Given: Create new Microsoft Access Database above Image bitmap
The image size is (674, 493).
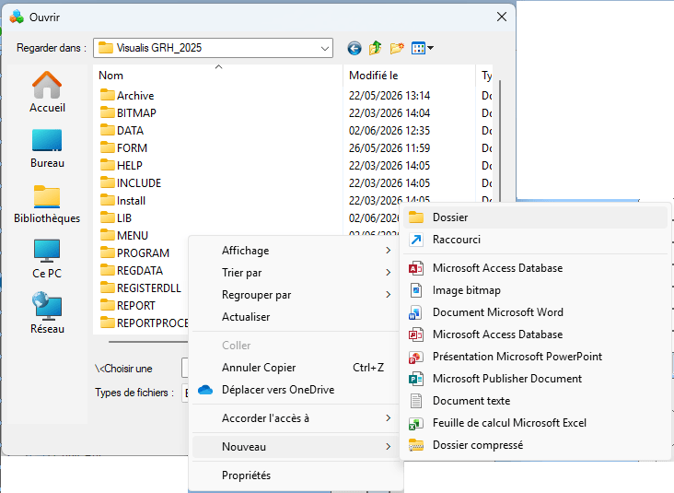Looking at the screenshot, I should (536, 268).
